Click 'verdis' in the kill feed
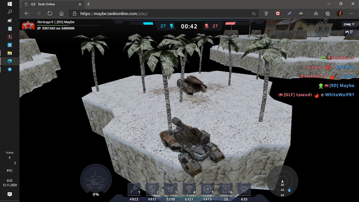 [347, 76]
